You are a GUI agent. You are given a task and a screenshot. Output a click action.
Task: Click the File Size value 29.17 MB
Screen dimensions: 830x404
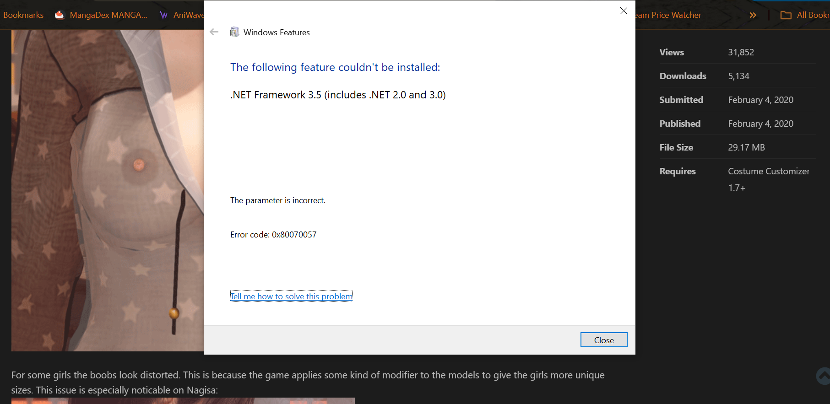pyautogui.click(x=746, y=147)
